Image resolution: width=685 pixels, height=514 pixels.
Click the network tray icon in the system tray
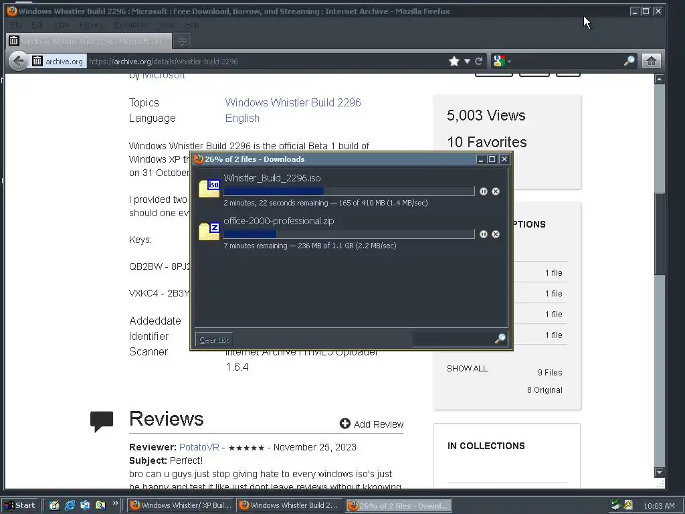[616, 505]
